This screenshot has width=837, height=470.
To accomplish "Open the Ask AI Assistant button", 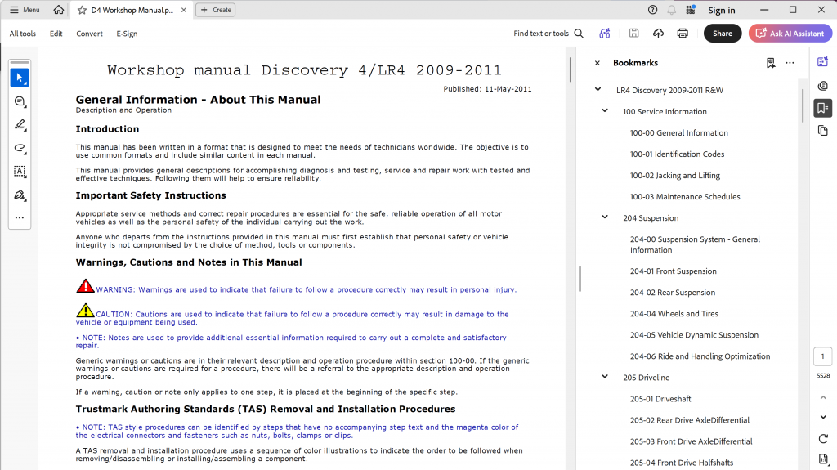I will 790,34.
